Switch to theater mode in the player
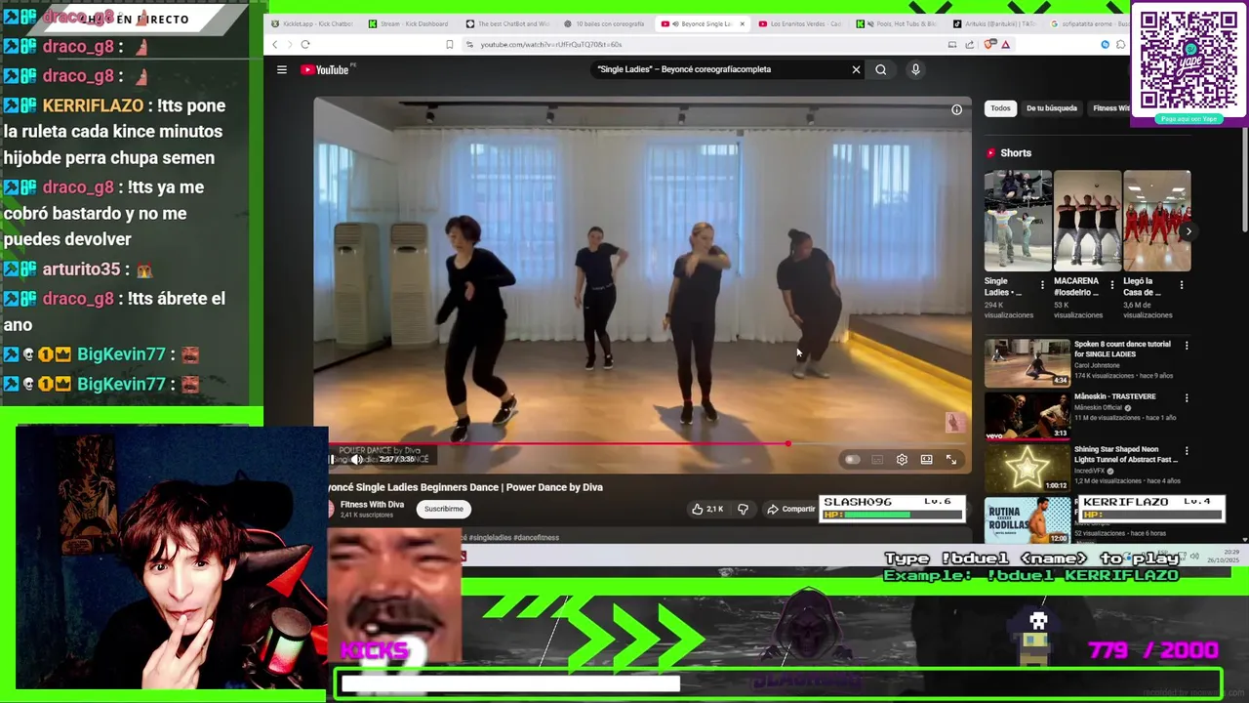This screenshot has width=1249, height=703. [x=926, y=459]
